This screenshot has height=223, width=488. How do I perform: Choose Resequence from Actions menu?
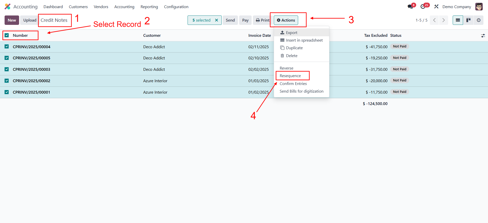290,76
